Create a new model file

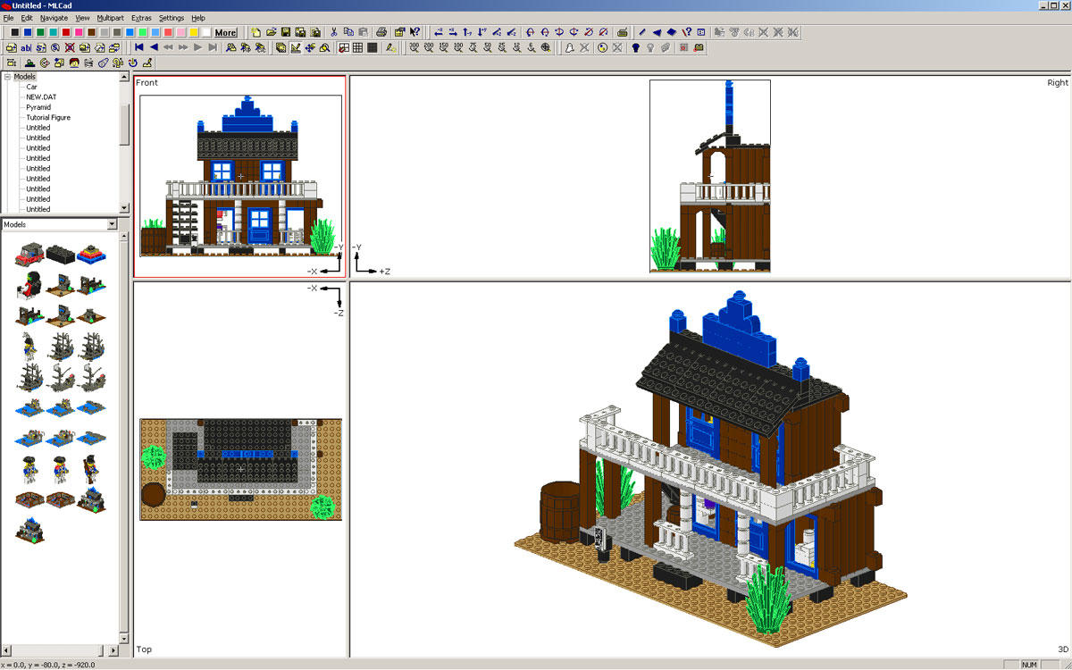tap(255, 32)
